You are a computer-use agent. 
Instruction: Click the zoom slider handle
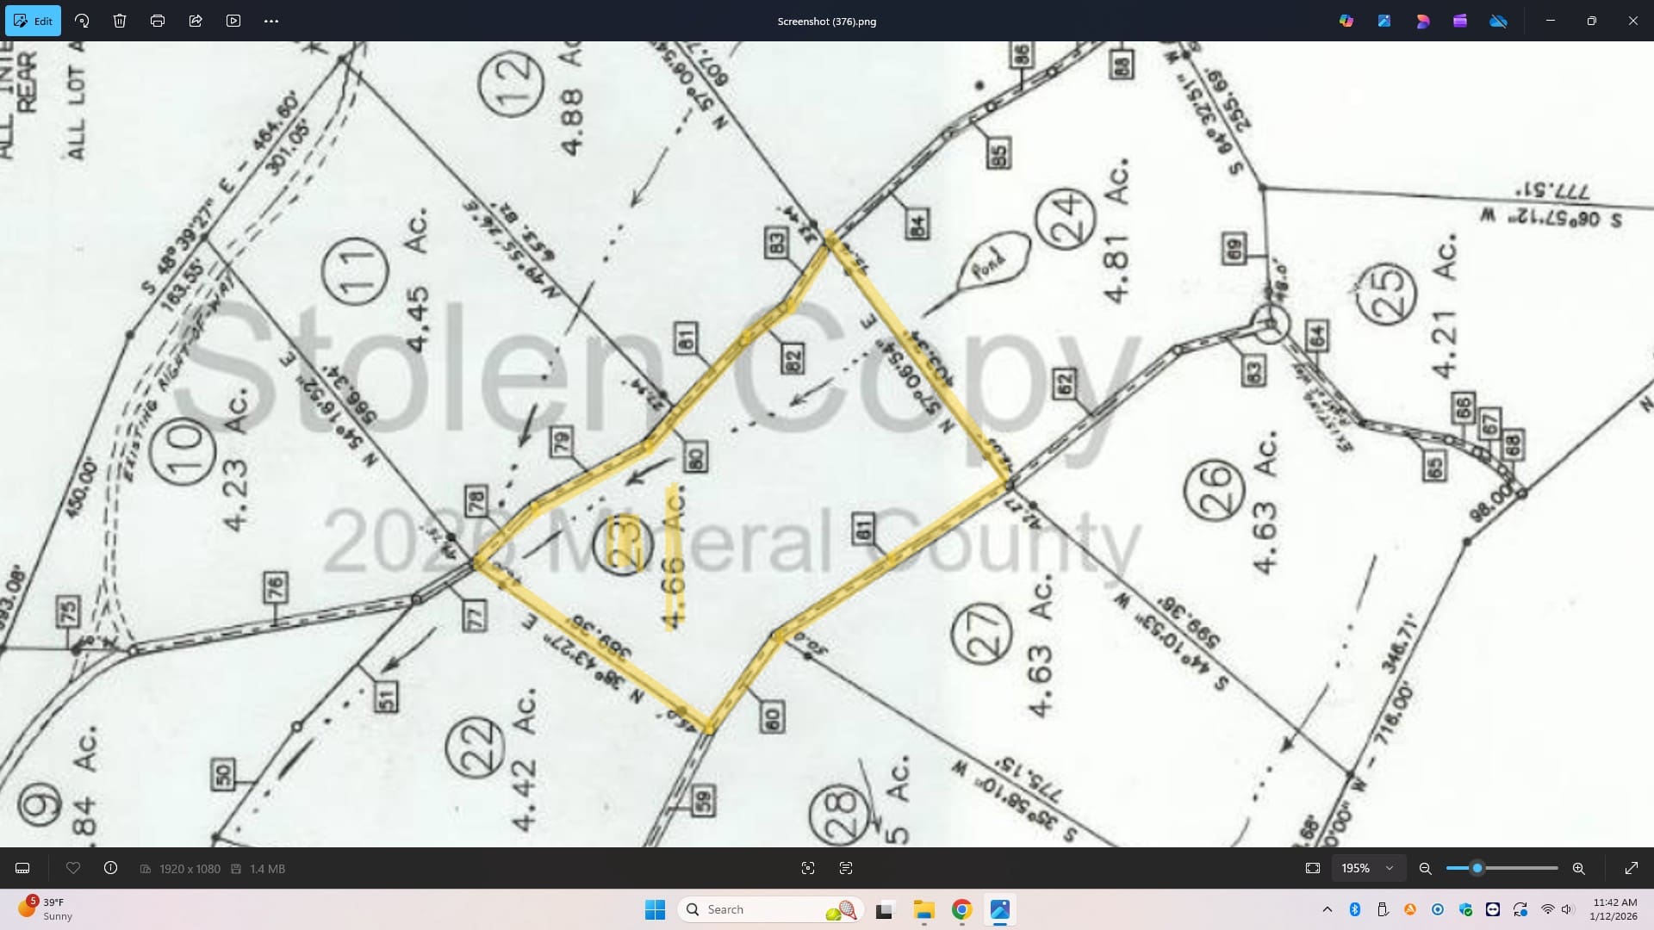pyautogui.click(x=1477, y=868)
